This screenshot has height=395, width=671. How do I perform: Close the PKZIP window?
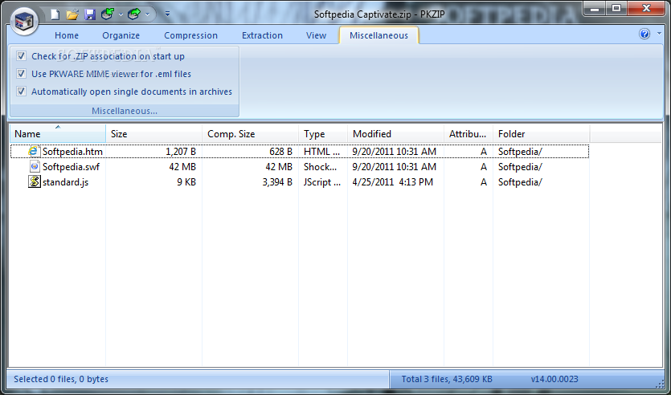click(646, 8)
